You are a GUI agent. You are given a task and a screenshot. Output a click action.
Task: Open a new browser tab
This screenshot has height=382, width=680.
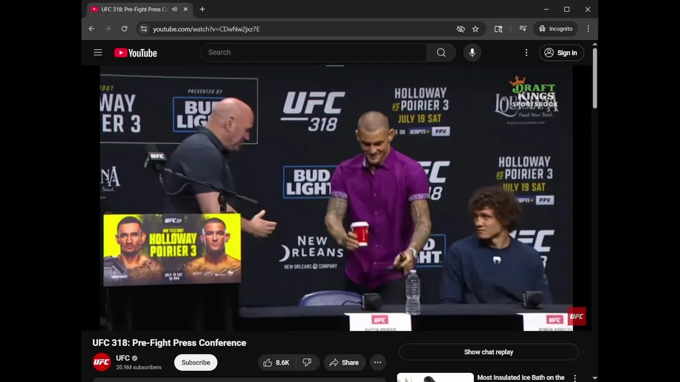[x=202, y=9]
